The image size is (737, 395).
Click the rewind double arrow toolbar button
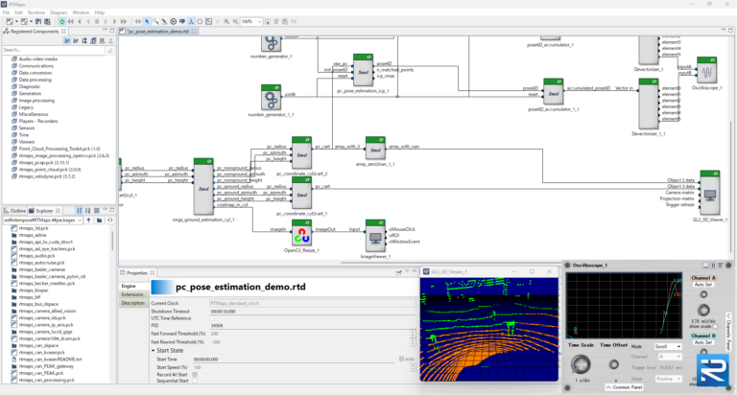(x=70, y=22)
